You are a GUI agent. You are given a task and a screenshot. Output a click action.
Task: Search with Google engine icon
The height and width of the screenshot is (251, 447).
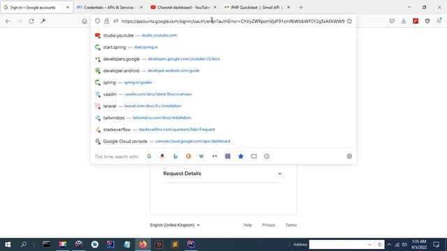(149, 156)
